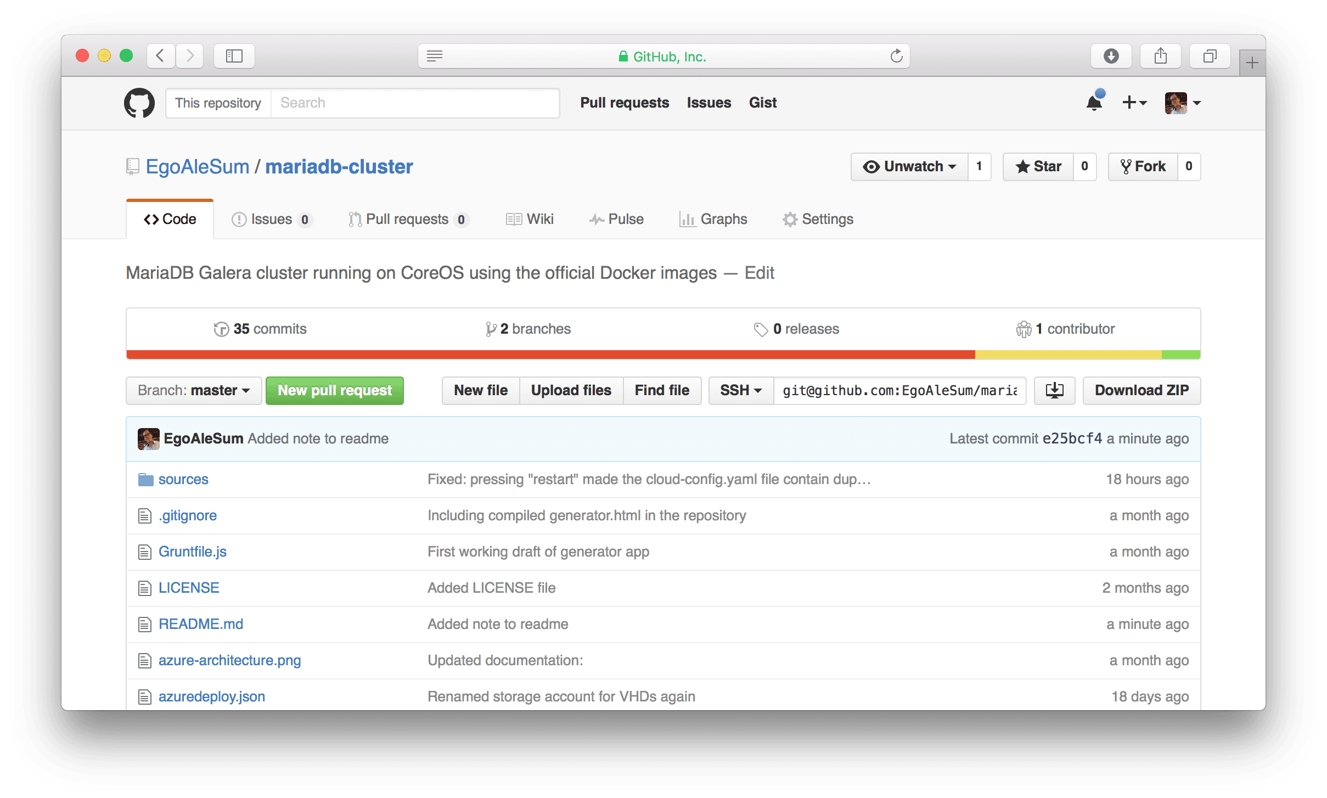Click the file icon beside Gruntfile.js
Viewport: 1327px width, 798px height.
tap(145, 552)
